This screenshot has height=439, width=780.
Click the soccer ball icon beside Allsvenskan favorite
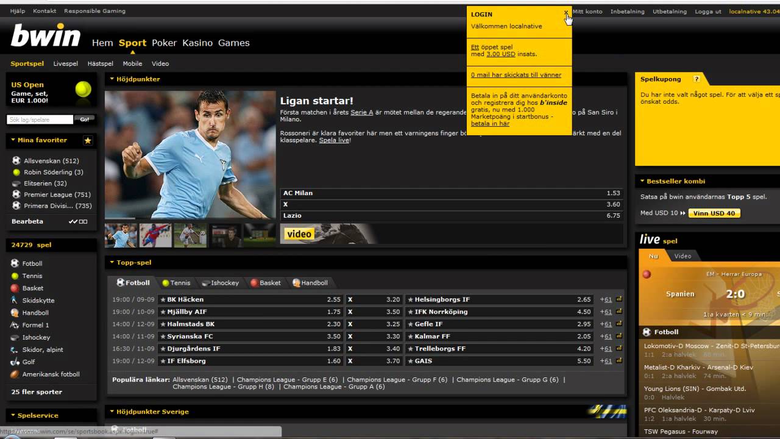click(16, 161)
